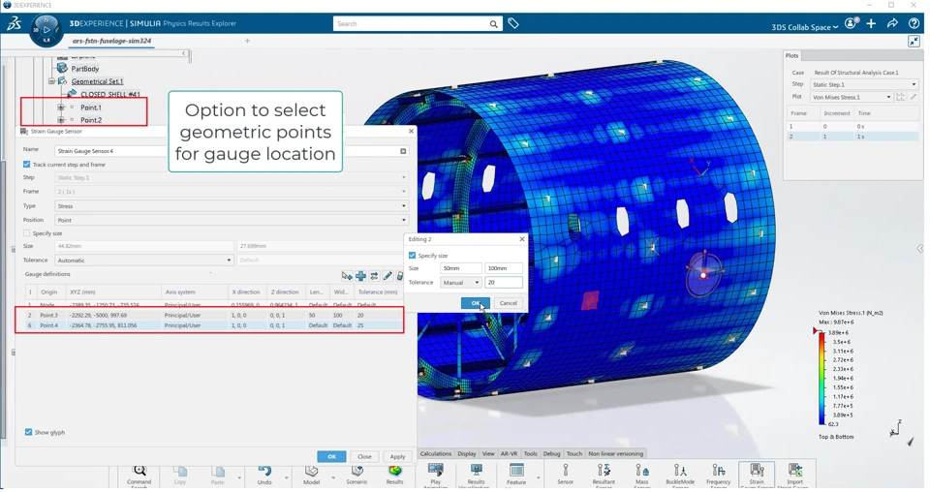Open the Manual tolerance dropdown
This screenshot has height=492, width=930.
point(461,283)
